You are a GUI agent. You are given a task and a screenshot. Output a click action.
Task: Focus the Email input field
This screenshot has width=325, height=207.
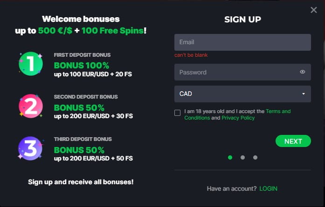(242, 42)
